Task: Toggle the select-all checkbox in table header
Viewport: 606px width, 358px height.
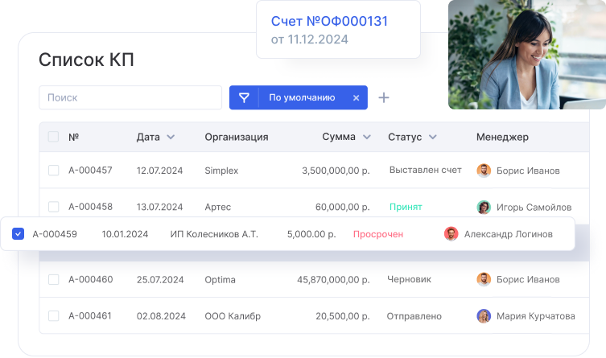Action: (x=53, y=137)
